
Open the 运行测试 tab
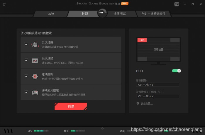tap(120, 14)
